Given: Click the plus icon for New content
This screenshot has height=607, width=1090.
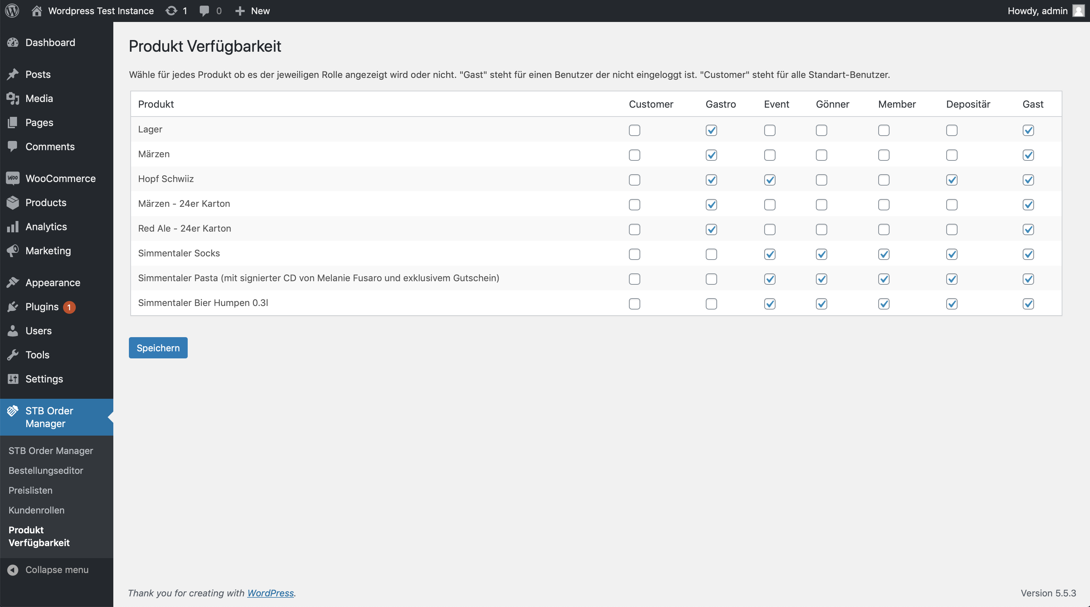Looking at the screenshot, I should [x=240, y=11].
